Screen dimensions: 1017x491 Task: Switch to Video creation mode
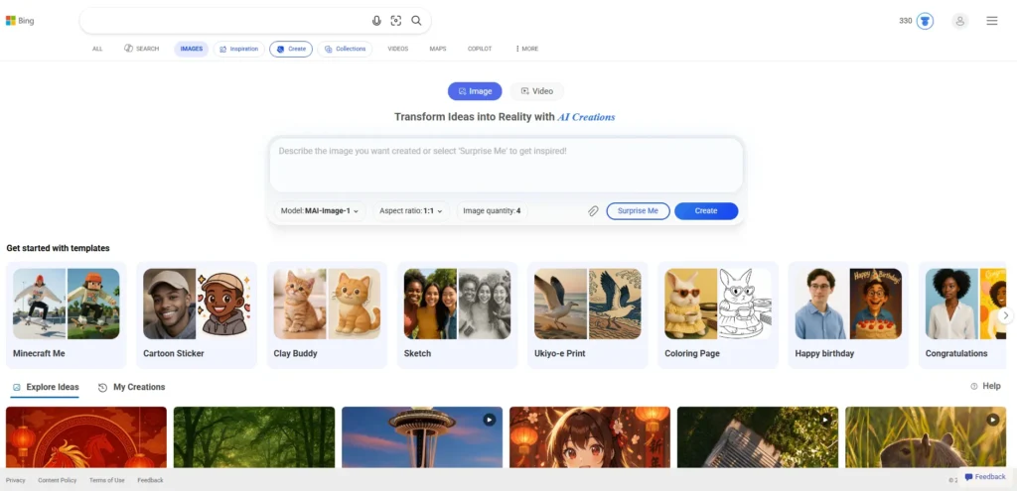point(537,91)
